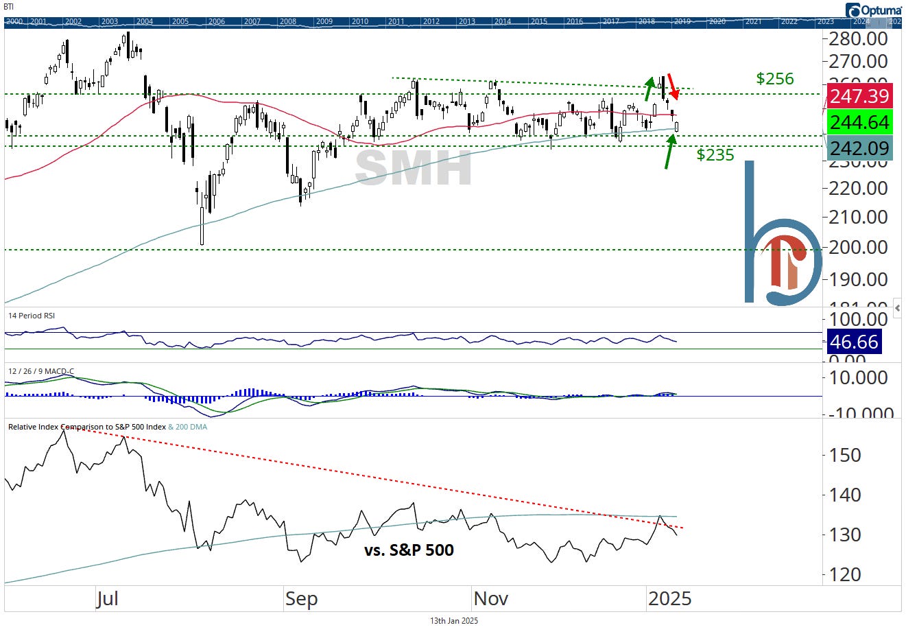Click the red 247.39 price tag
906x634 pixels.
point(859,95)
